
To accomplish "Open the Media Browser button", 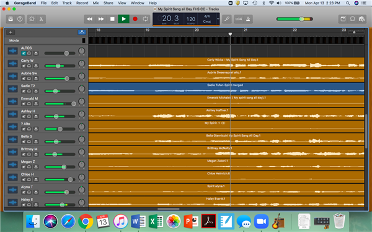I will point(362,19).
